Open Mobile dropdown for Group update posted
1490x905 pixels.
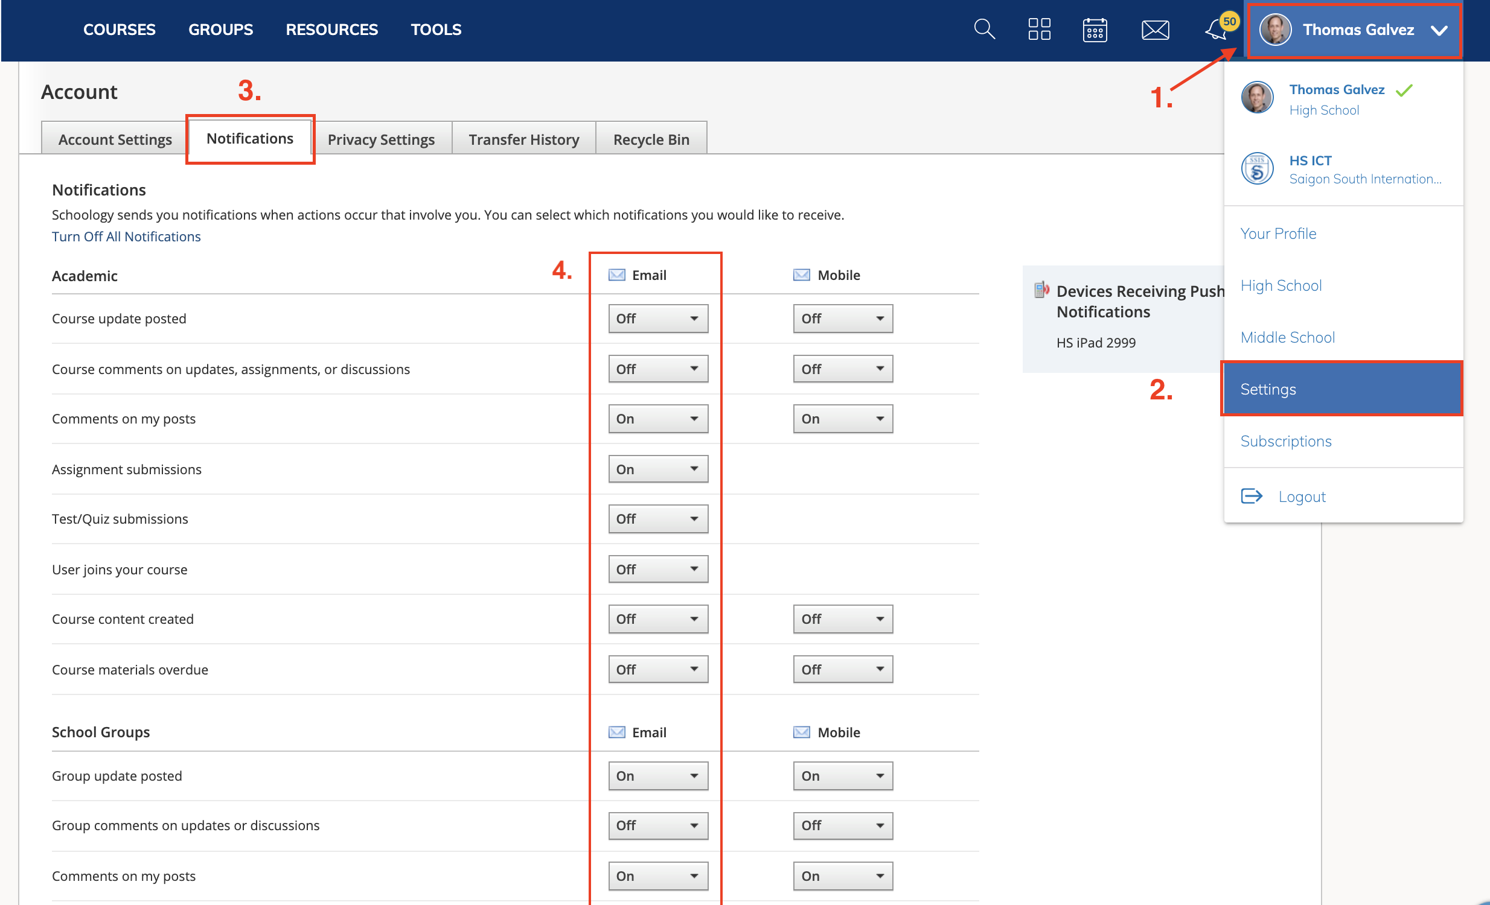click(843, 776)
